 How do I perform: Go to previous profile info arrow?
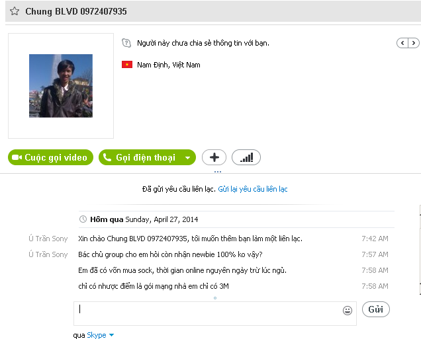(x=402, y=43)
